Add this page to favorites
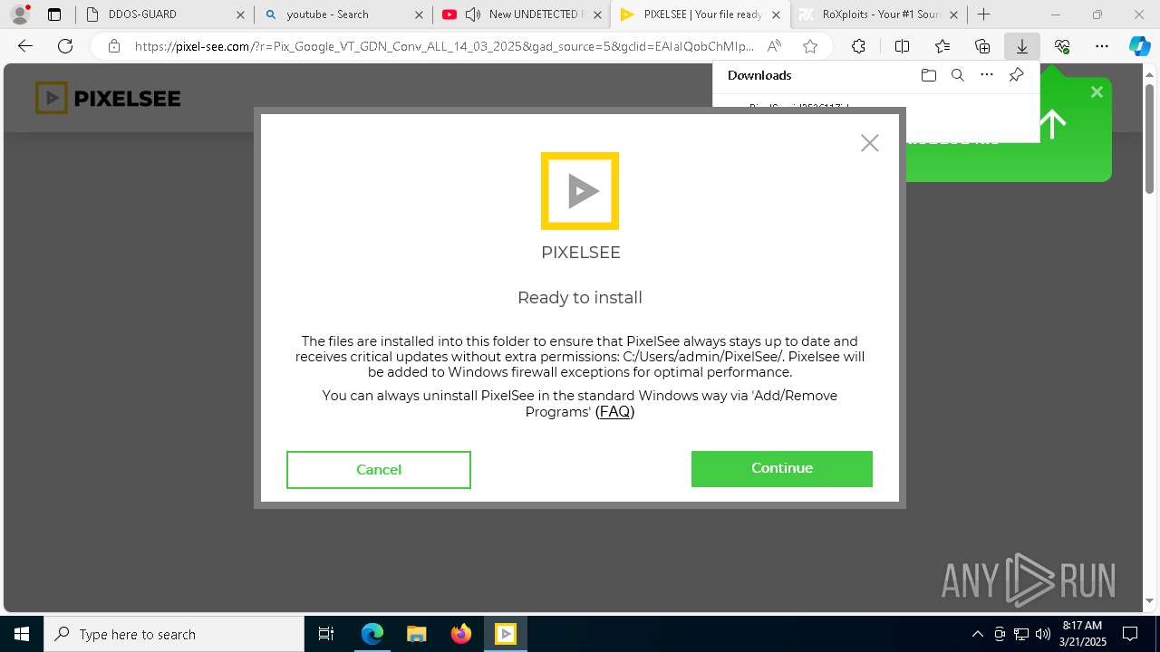 [810, 46]
